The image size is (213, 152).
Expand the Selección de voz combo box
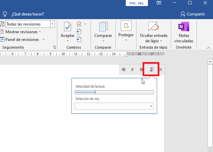pyautogui.click(x=151, y=106)
